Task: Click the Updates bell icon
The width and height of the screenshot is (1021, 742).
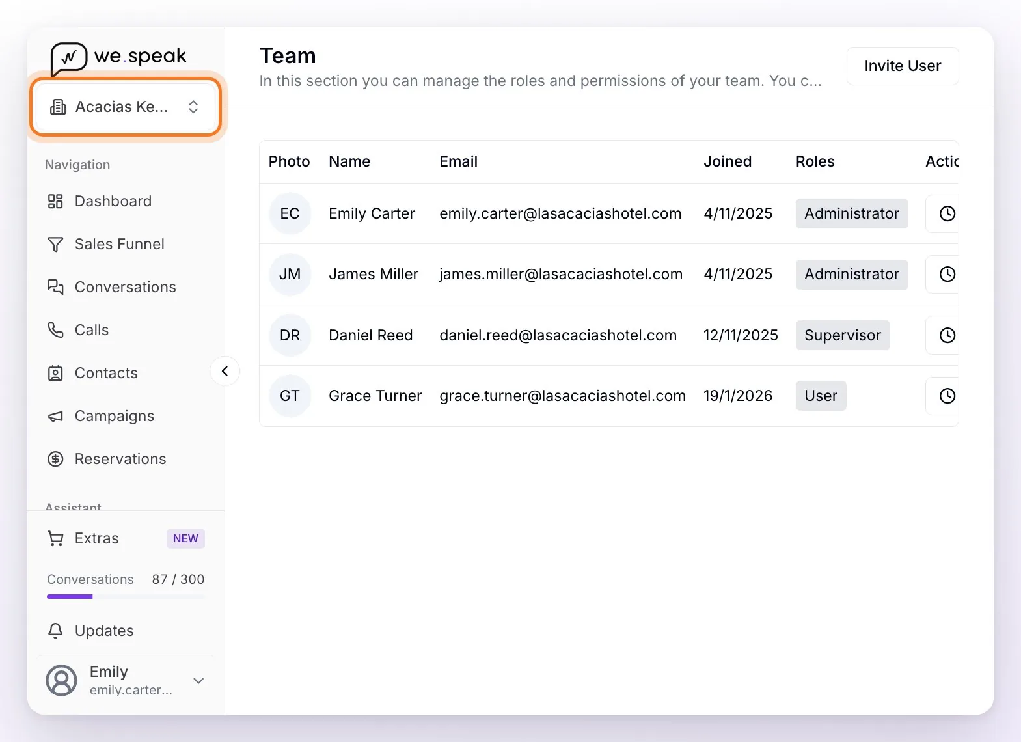Action: (x=55, y=631)
